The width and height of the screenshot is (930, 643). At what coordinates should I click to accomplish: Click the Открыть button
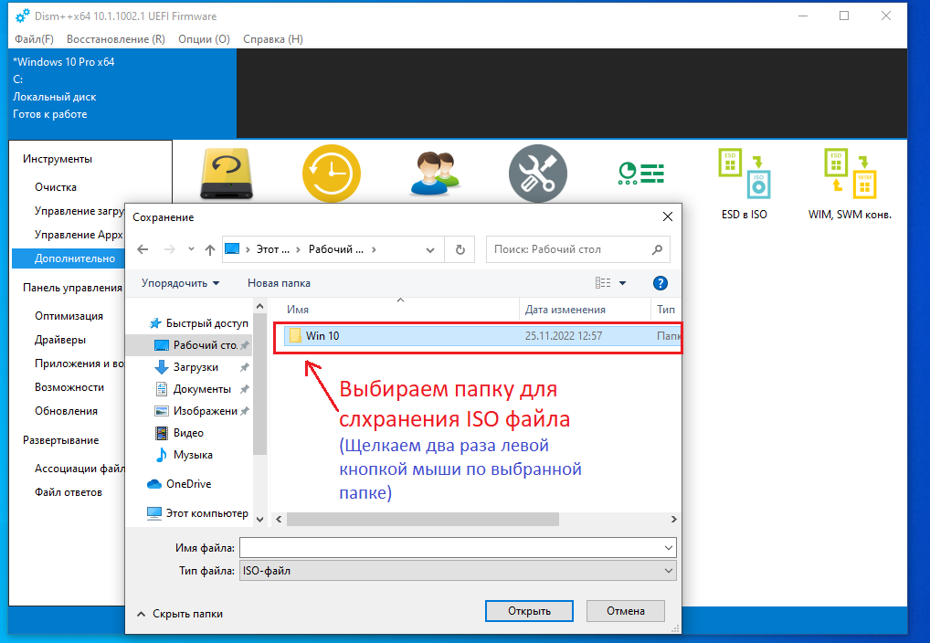pyautogui.click(x=529, y=611)
